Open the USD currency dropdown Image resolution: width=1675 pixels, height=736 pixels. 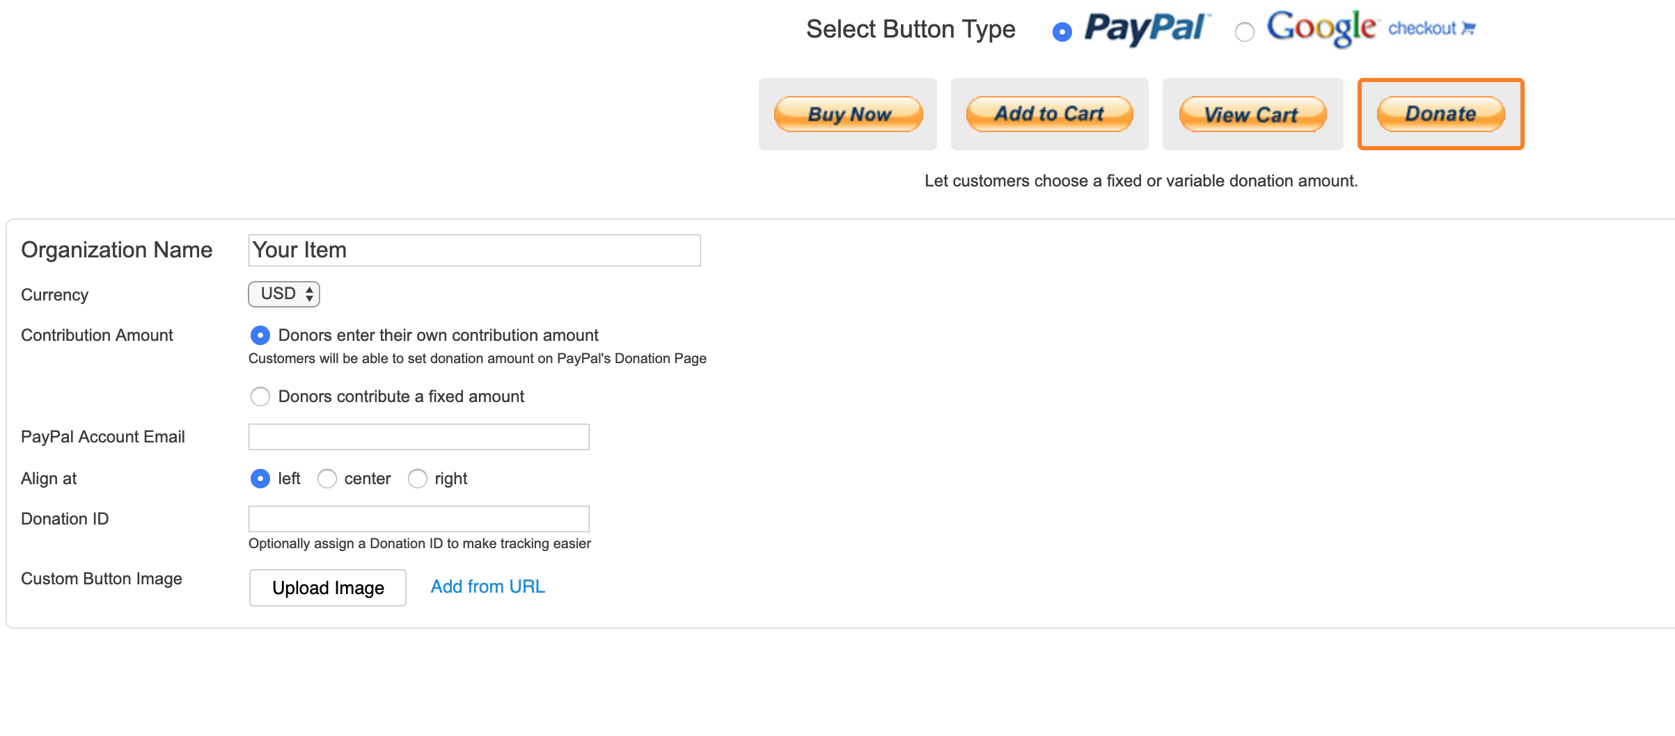tap(284, 294)
